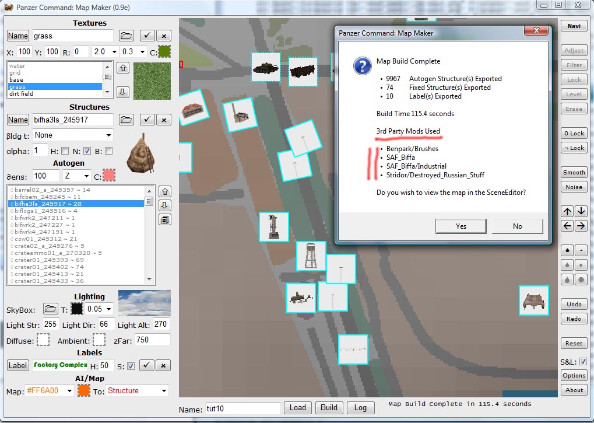Viewport: 594px width, 423px height.
Task: Delete structure with x button
Action: coord(164,120)
